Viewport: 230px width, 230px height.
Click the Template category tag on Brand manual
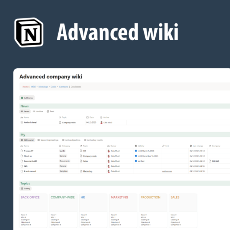tap(64, 171)
